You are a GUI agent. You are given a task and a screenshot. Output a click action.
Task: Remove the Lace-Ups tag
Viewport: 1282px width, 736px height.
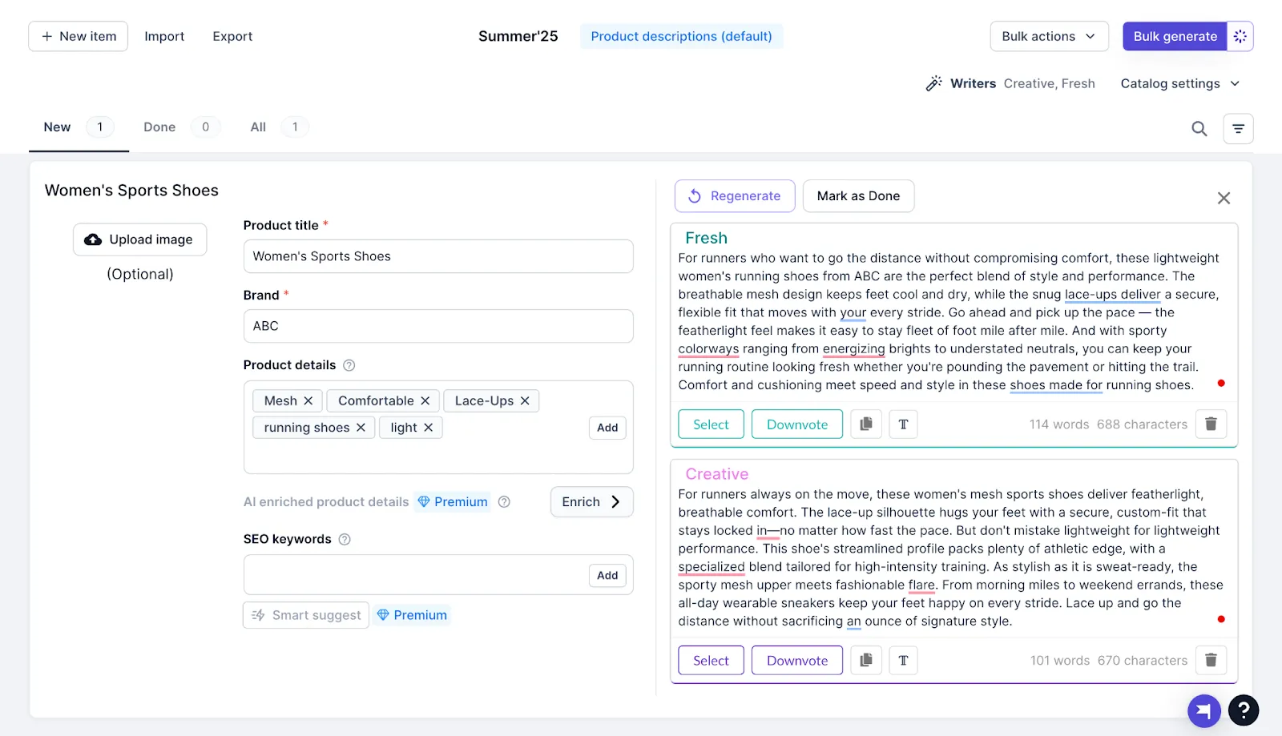[525, 400]
